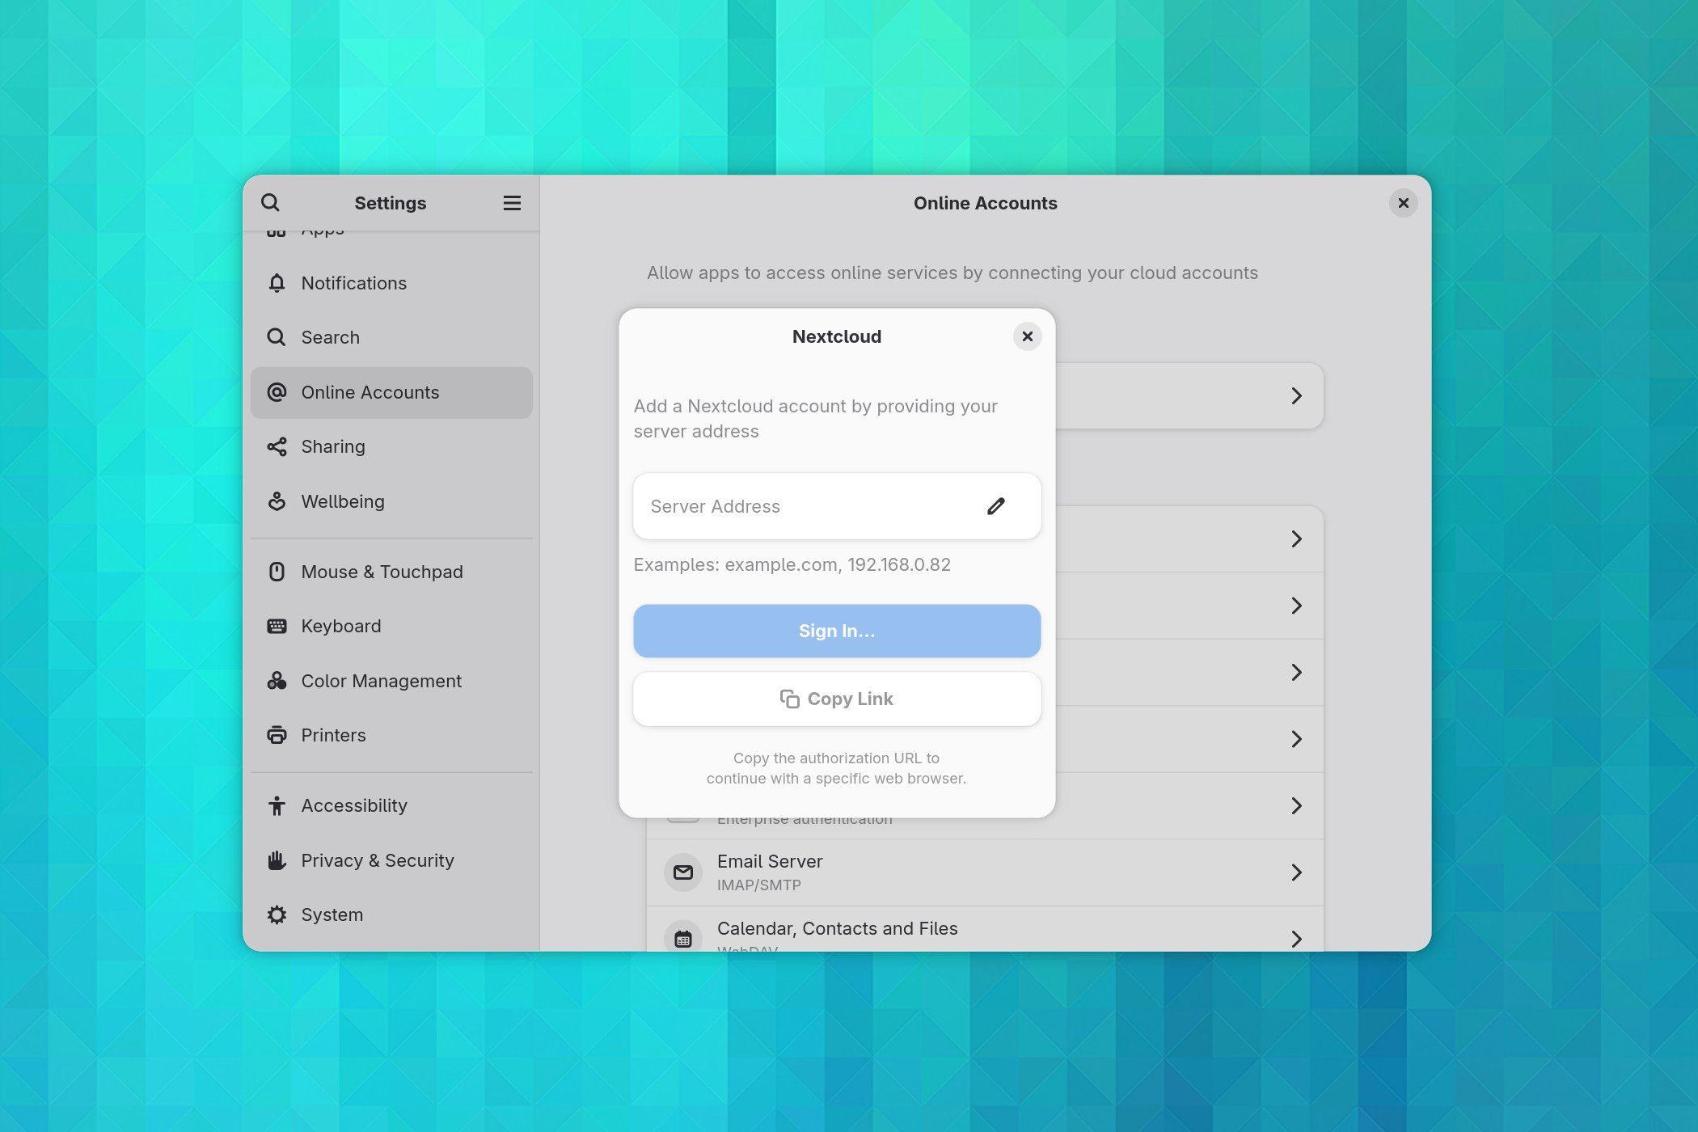Click the Online Accounts at-sign icon
The image size is (1698, 1132).
tap(277, 392)
